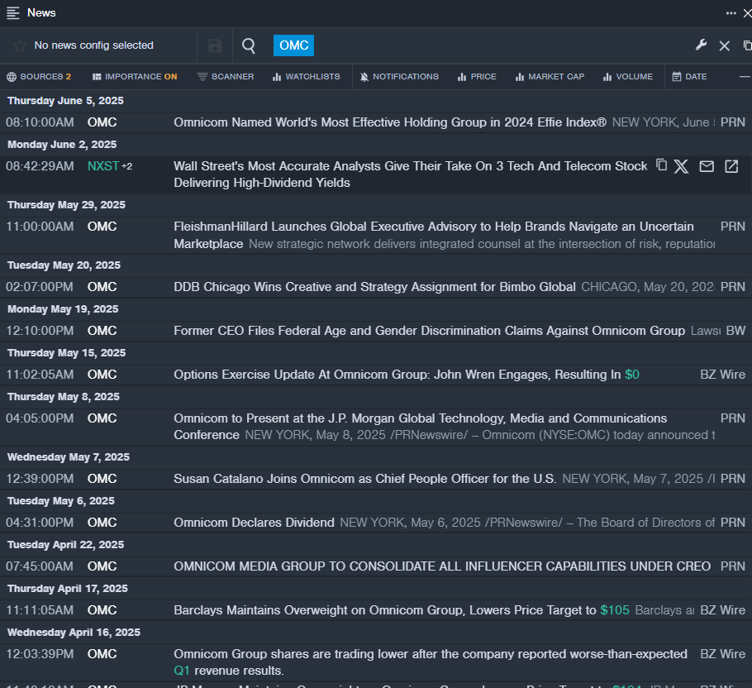Click the Tuesday May 20, 2025 date header

click(x=64, y=265)
